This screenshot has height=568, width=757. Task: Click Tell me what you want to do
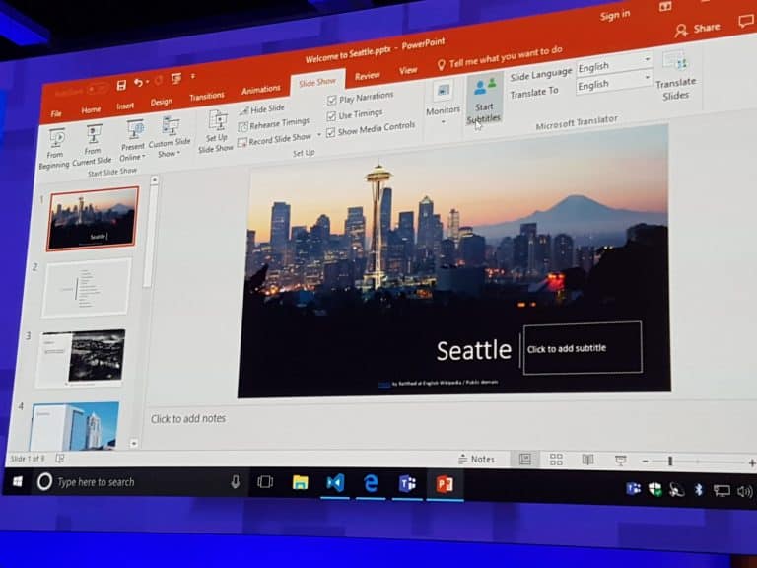500,57
